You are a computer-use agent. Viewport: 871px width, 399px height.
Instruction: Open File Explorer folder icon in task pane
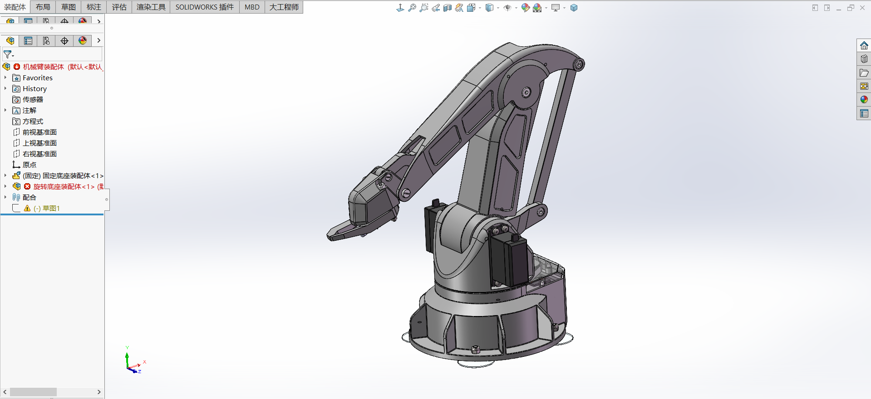tap(864, 73)
